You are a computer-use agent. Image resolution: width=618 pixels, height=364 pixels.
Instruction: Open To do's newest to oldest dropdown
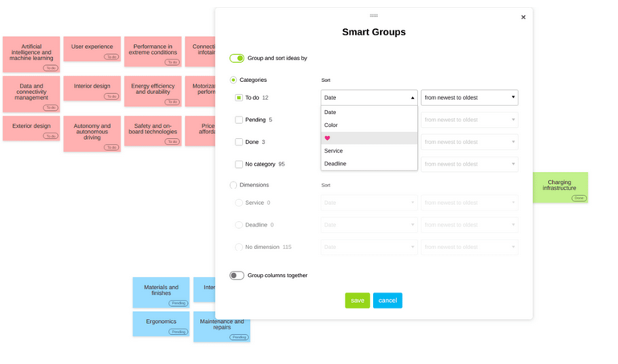469,97
